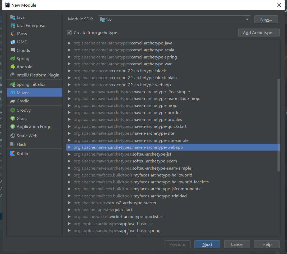Image resolution: width=287 pixels, height=254 pixels.
Task: Click the JBoss icon
Action: [13, 34]
